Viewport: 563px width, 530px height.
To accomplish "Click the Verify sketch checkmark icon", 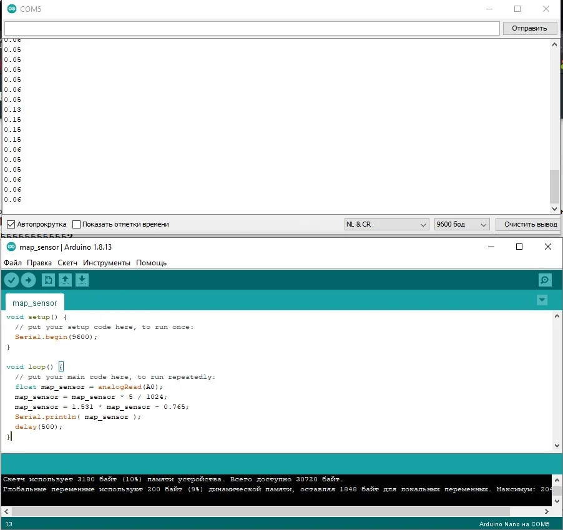I will click(x=11, y=280).
